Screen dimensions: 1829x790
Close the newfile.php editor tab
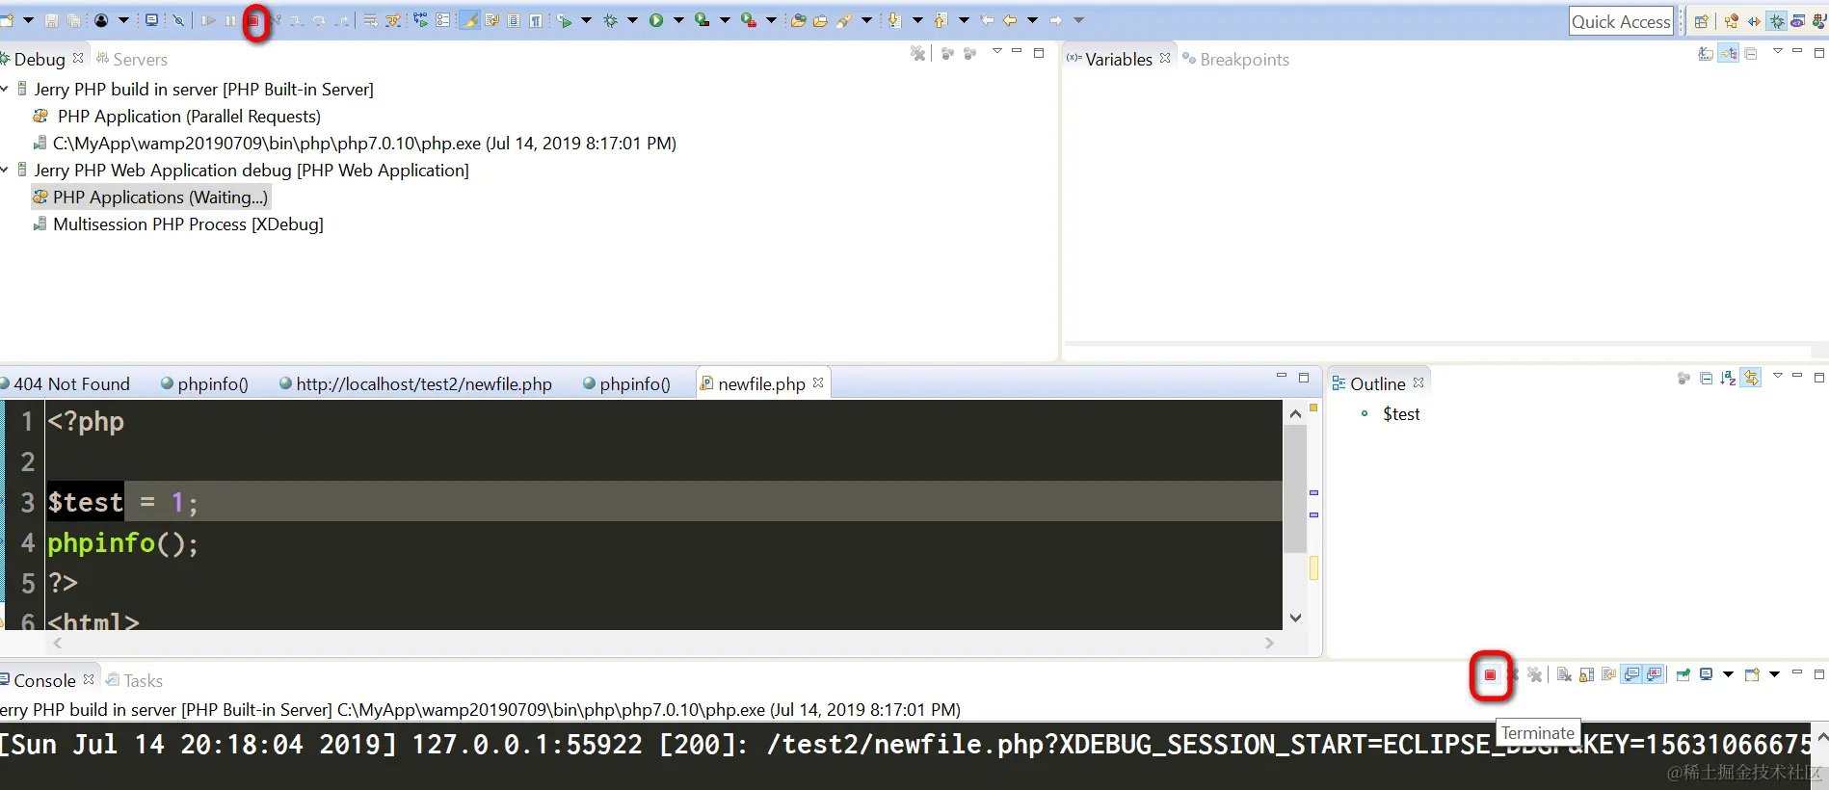(x=818, y=382)
